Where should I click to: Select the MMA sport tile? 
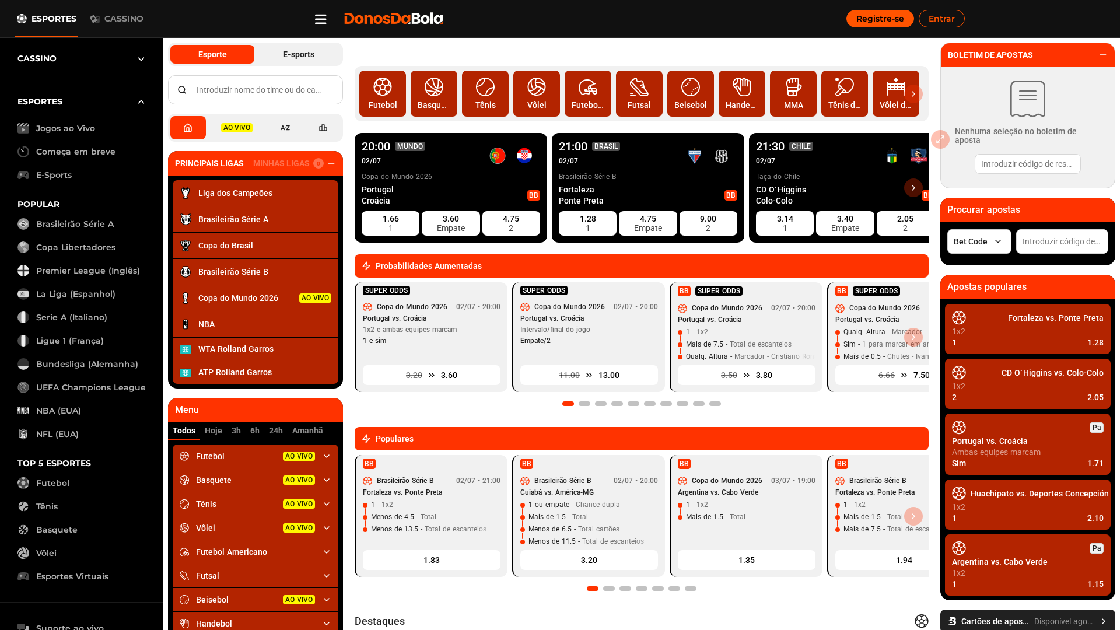click(x=793, y=93)
